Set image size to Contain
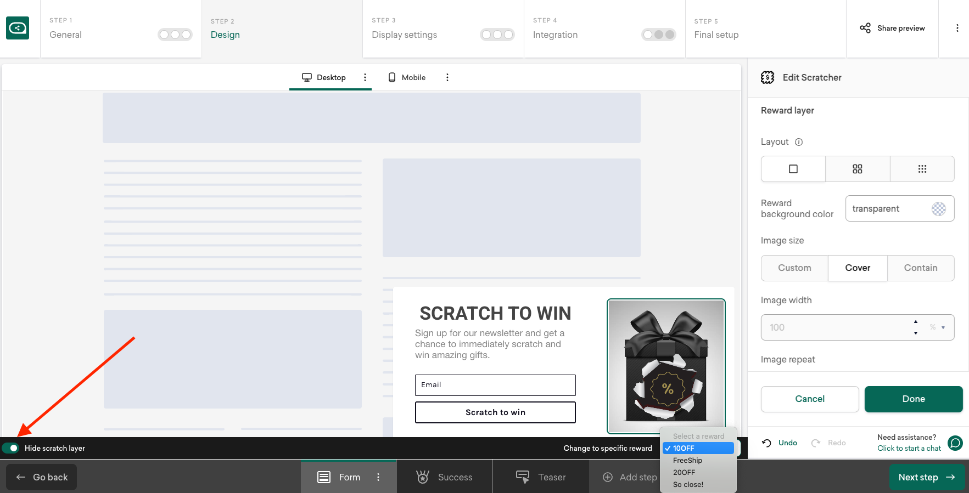 click(x=920, y=268)
